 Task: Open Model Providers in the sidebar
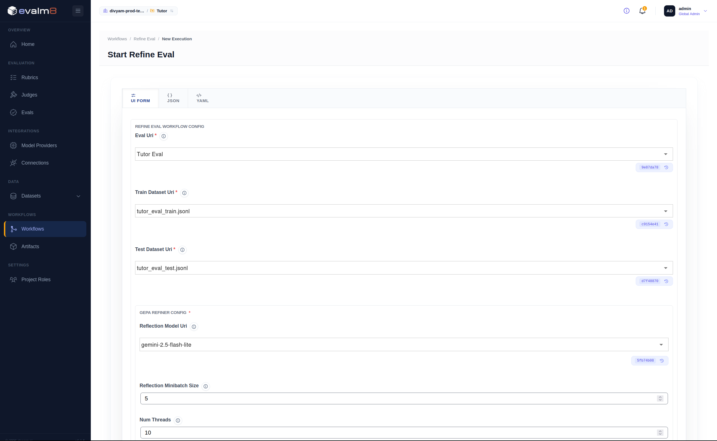coord(45,146)
